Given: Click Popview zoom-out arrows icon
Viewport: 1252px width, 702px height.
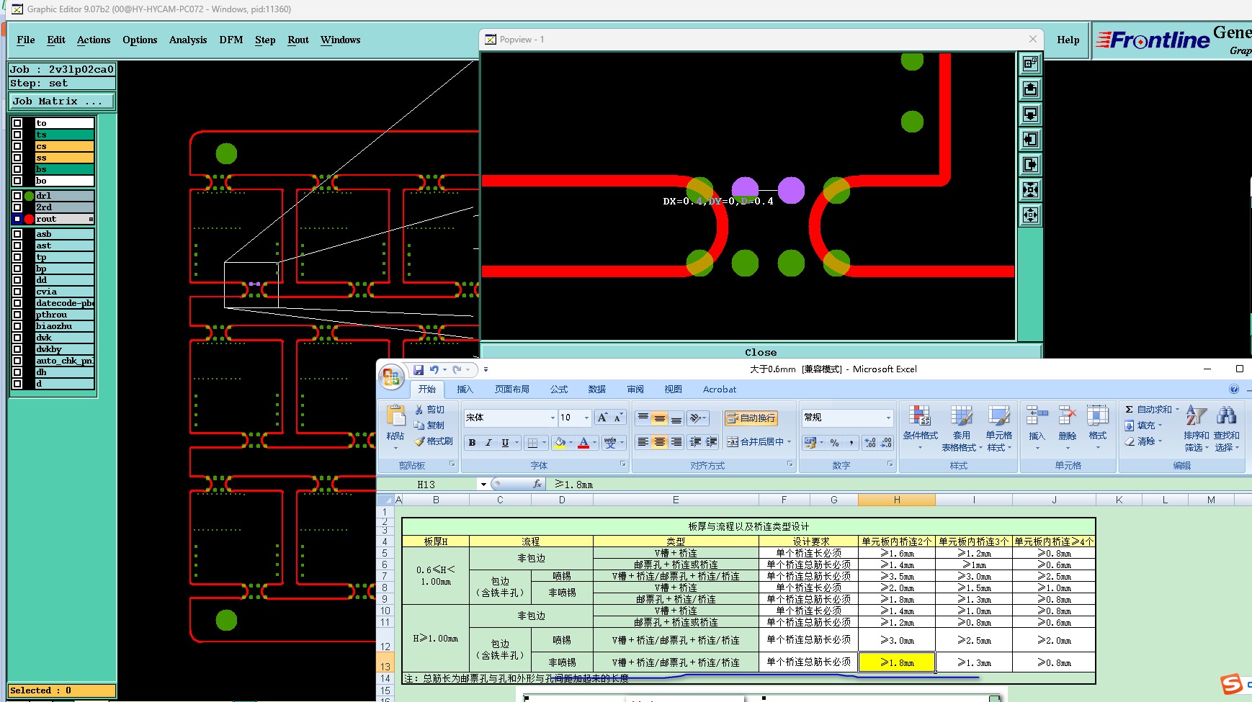Looking at the screenshot, I should 1031,189.
